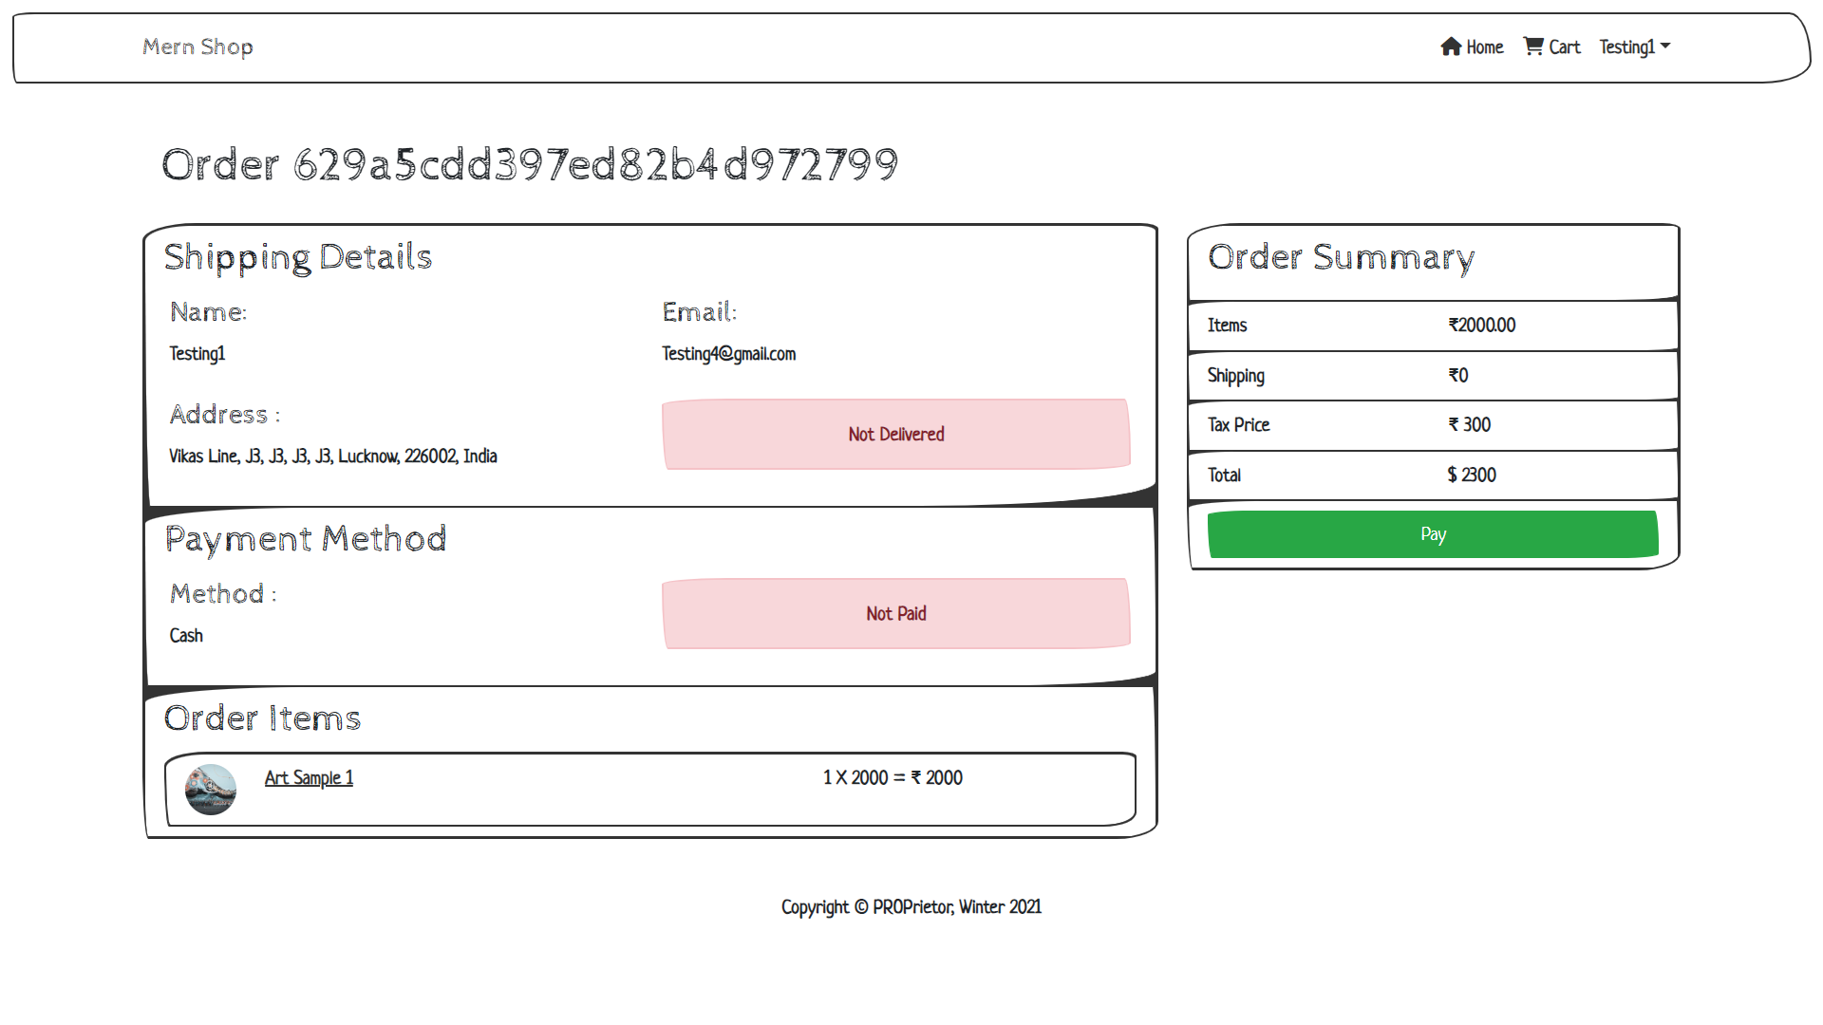Screen dimensions: 1823x1025
Task: Click the Testing4@gmail.com email text
Action: pos(728,354)
